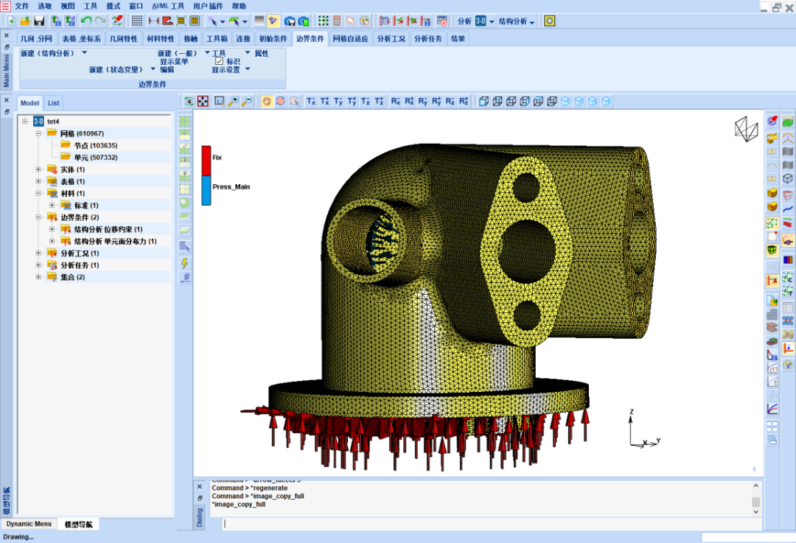Click the zoom out magnifier icon
The image size is (796, 543).
[247, 101]
